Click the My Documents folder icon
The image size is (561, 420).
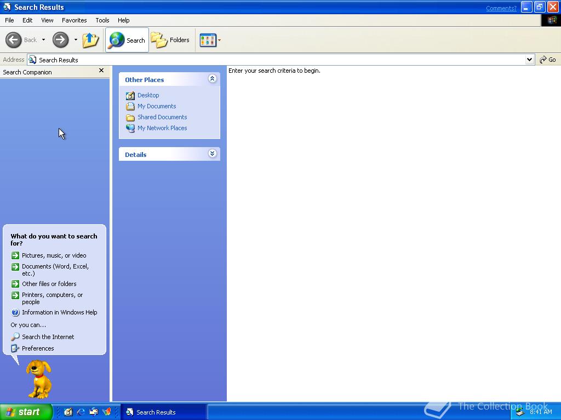[x=130, y=107]
